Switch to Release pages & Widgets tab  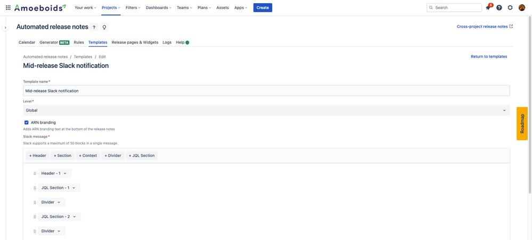(x=135, y=43)
